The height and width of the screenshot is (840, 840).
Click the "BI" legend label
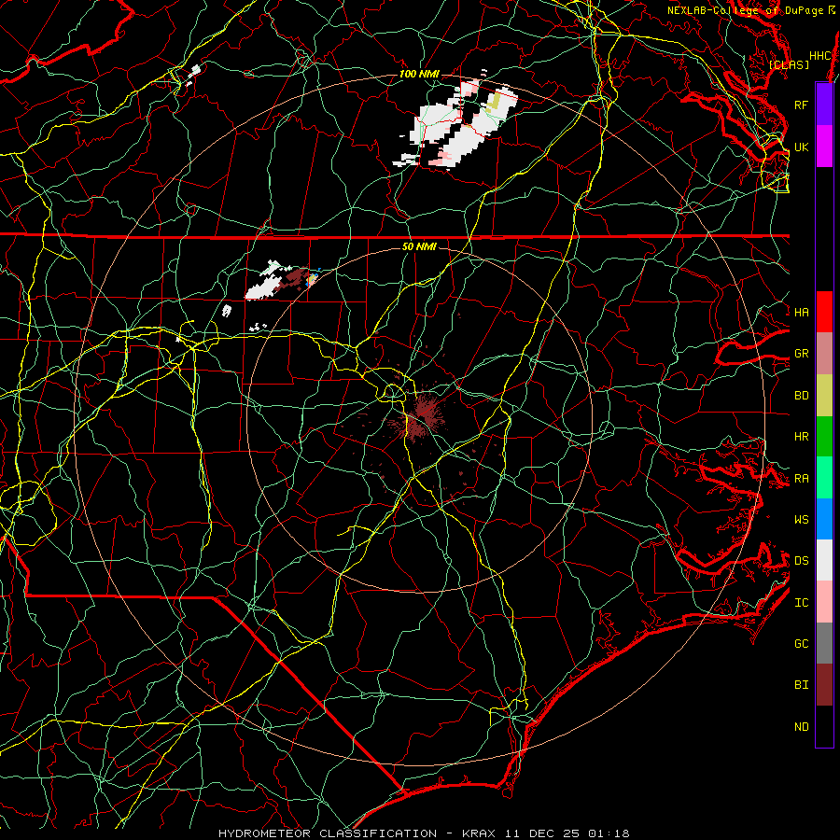coord(801,685)
